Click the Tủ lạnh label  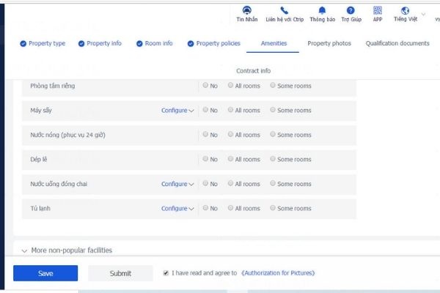point(40,209)
